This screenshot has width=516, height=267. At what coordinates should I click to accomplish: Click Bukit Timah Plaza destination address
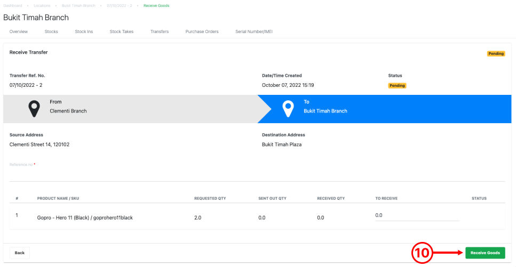(x=282, y=144)
